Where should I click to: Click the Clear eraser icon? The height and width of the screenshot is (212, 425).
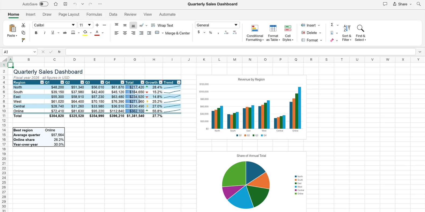tap(332, 40)
